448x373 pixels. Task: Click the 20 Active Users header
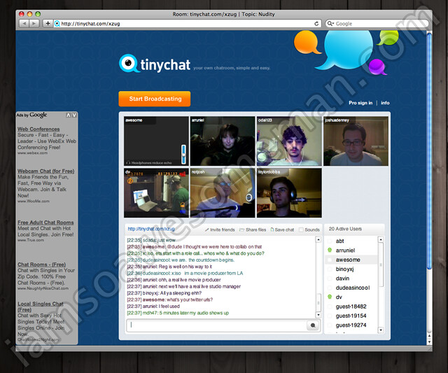(345, 229)
